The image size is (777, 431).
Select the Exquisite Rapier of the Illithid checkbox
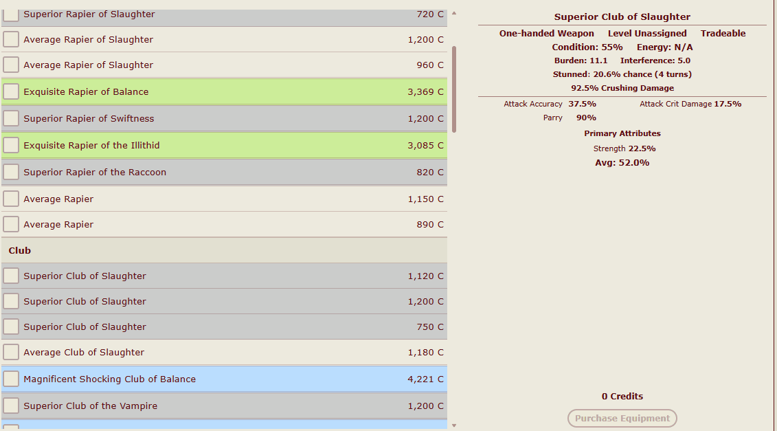click(11, 145)
